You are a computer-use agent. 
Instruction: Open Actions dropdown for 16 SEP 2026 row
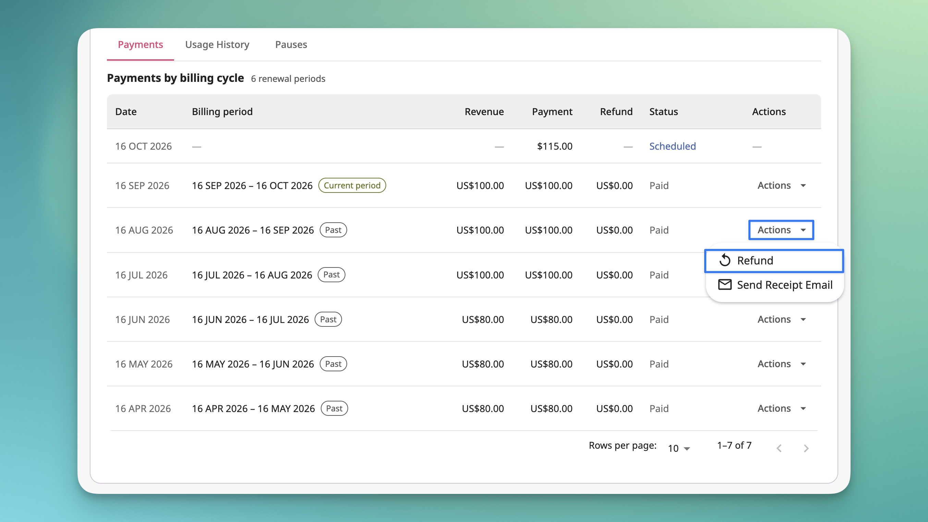click(x=781, y=185)
